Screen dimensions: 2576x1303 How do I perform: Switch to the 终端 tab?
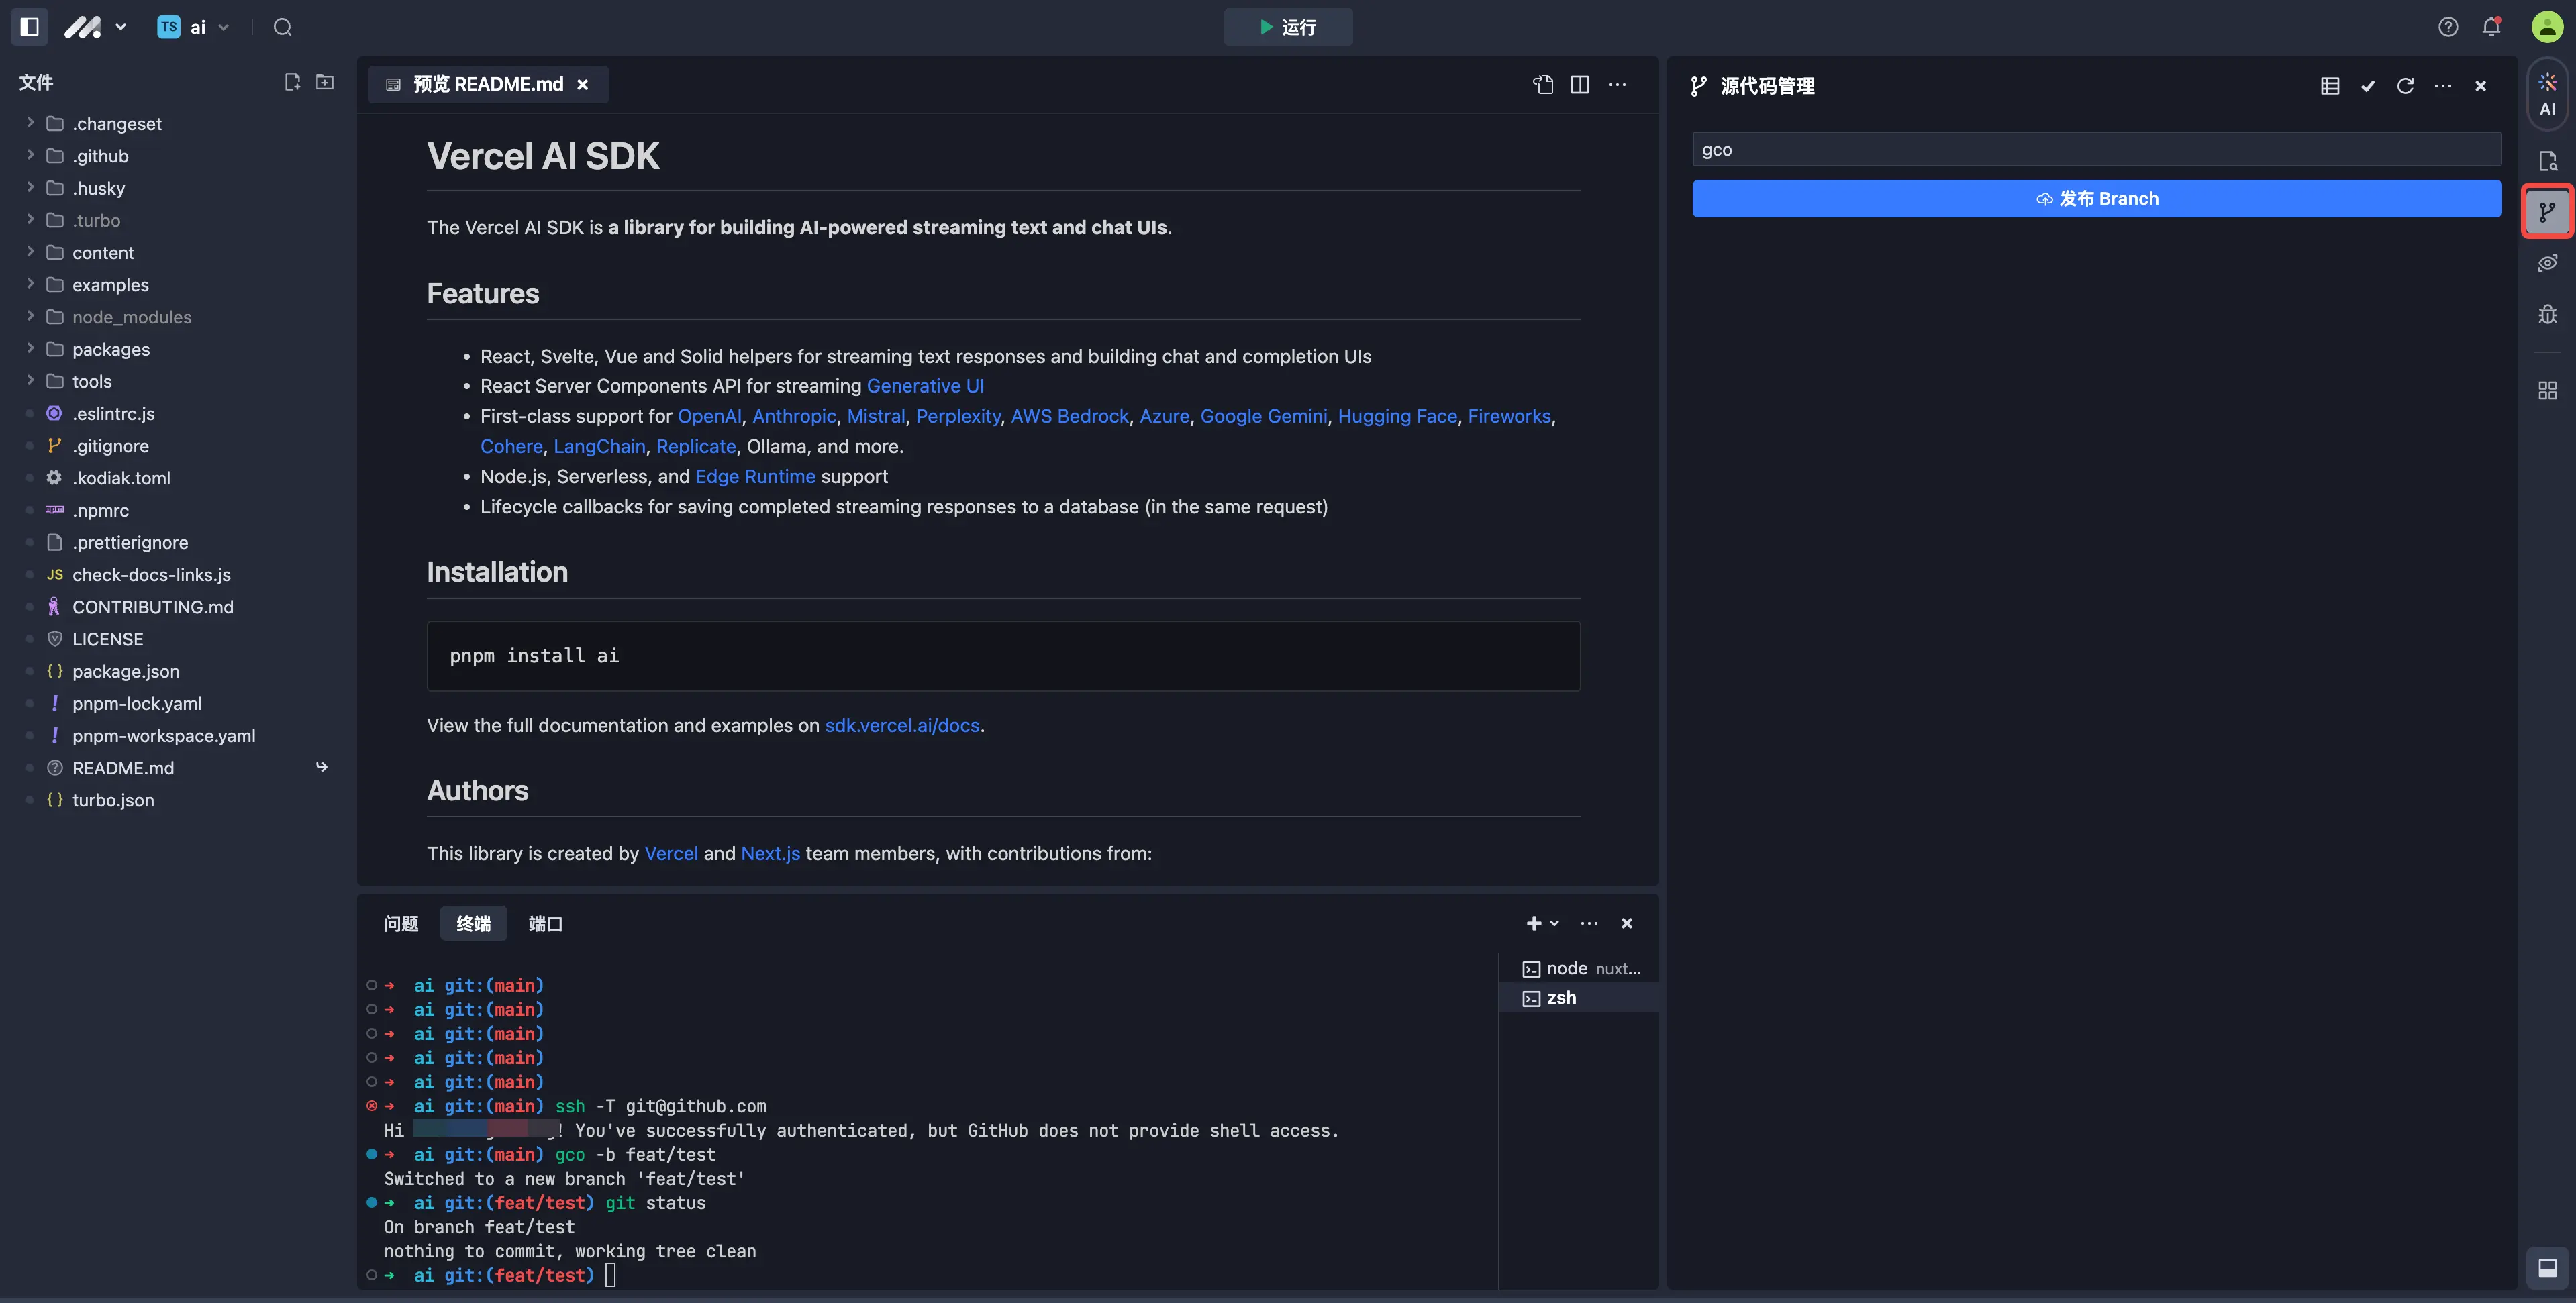473,923
